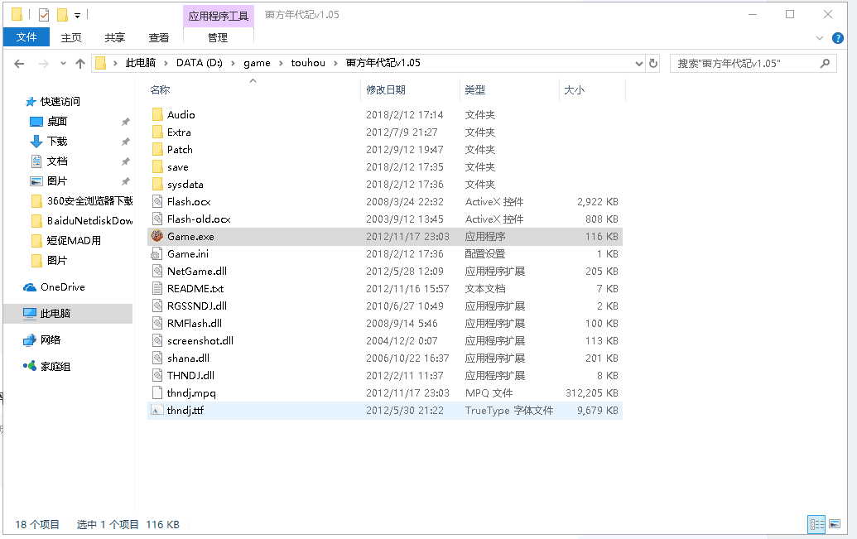Click the touhou breadcrumb segment
Image resolution: width=857 pixels, height=539 pixels.
[308, 63]
